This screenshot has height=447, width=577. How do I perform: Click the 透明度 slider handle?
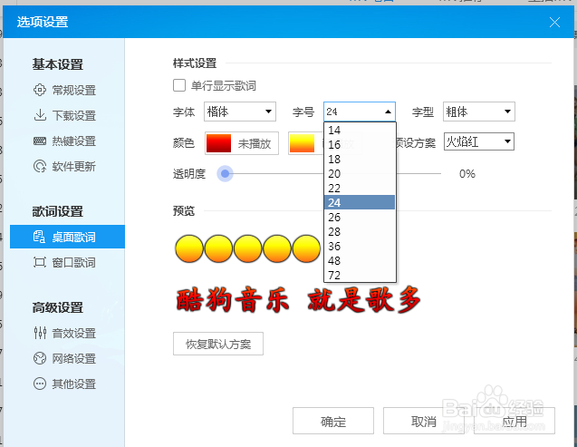click(x=226, y=173)
